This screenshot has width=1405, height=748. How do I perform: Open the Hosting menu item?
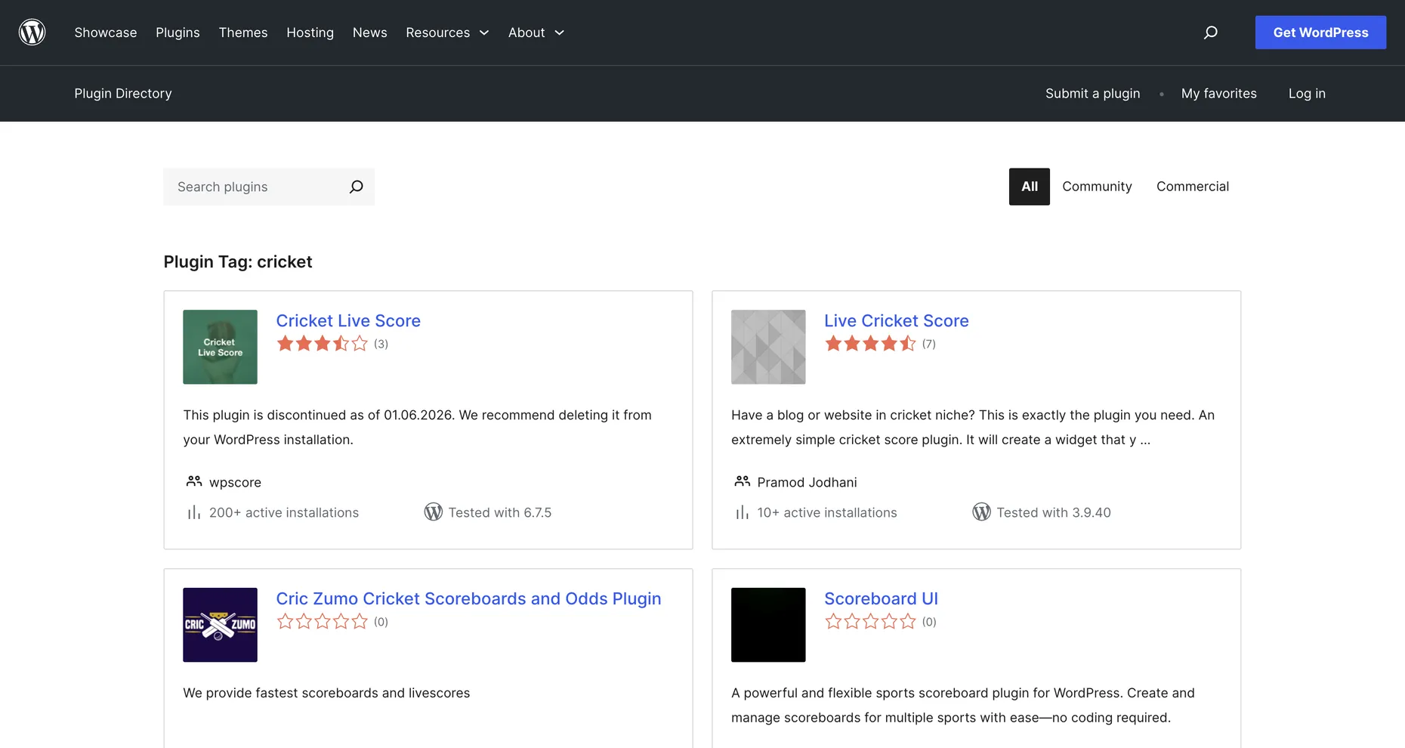click(x=310, y=32)
